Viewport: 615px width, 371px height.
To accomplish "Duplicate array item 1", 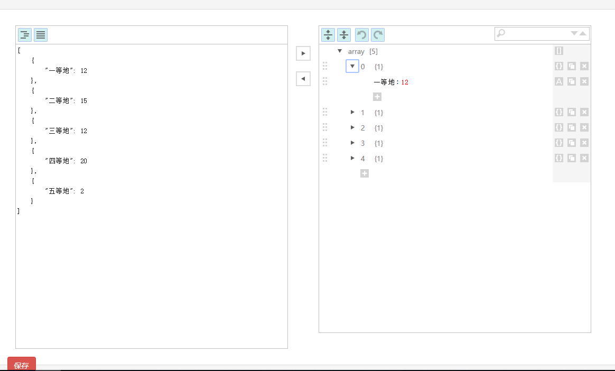I will tap(572, 112).
